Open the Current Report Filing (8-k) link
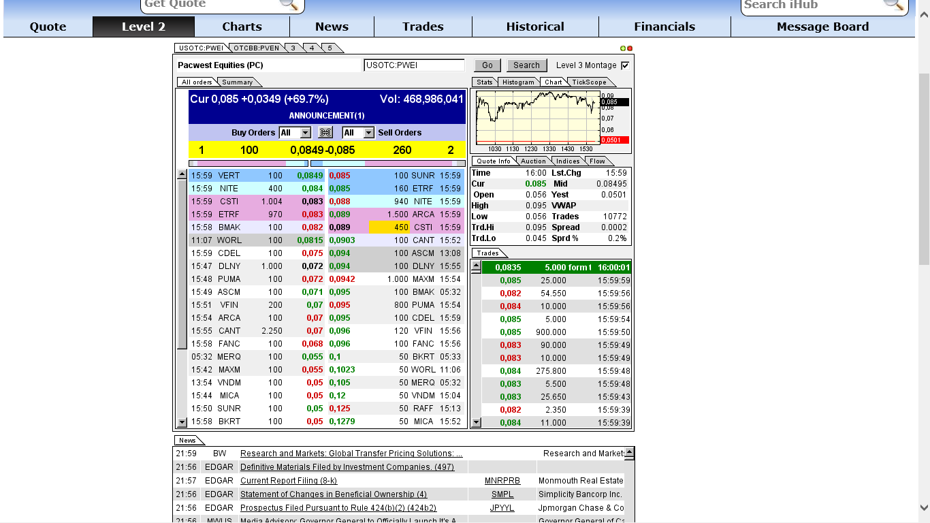Screen dimensions: 930x523 tap(289, 481)
